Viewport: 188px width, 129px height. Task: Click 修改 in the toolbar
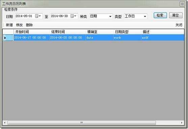[x=19, y=25]
